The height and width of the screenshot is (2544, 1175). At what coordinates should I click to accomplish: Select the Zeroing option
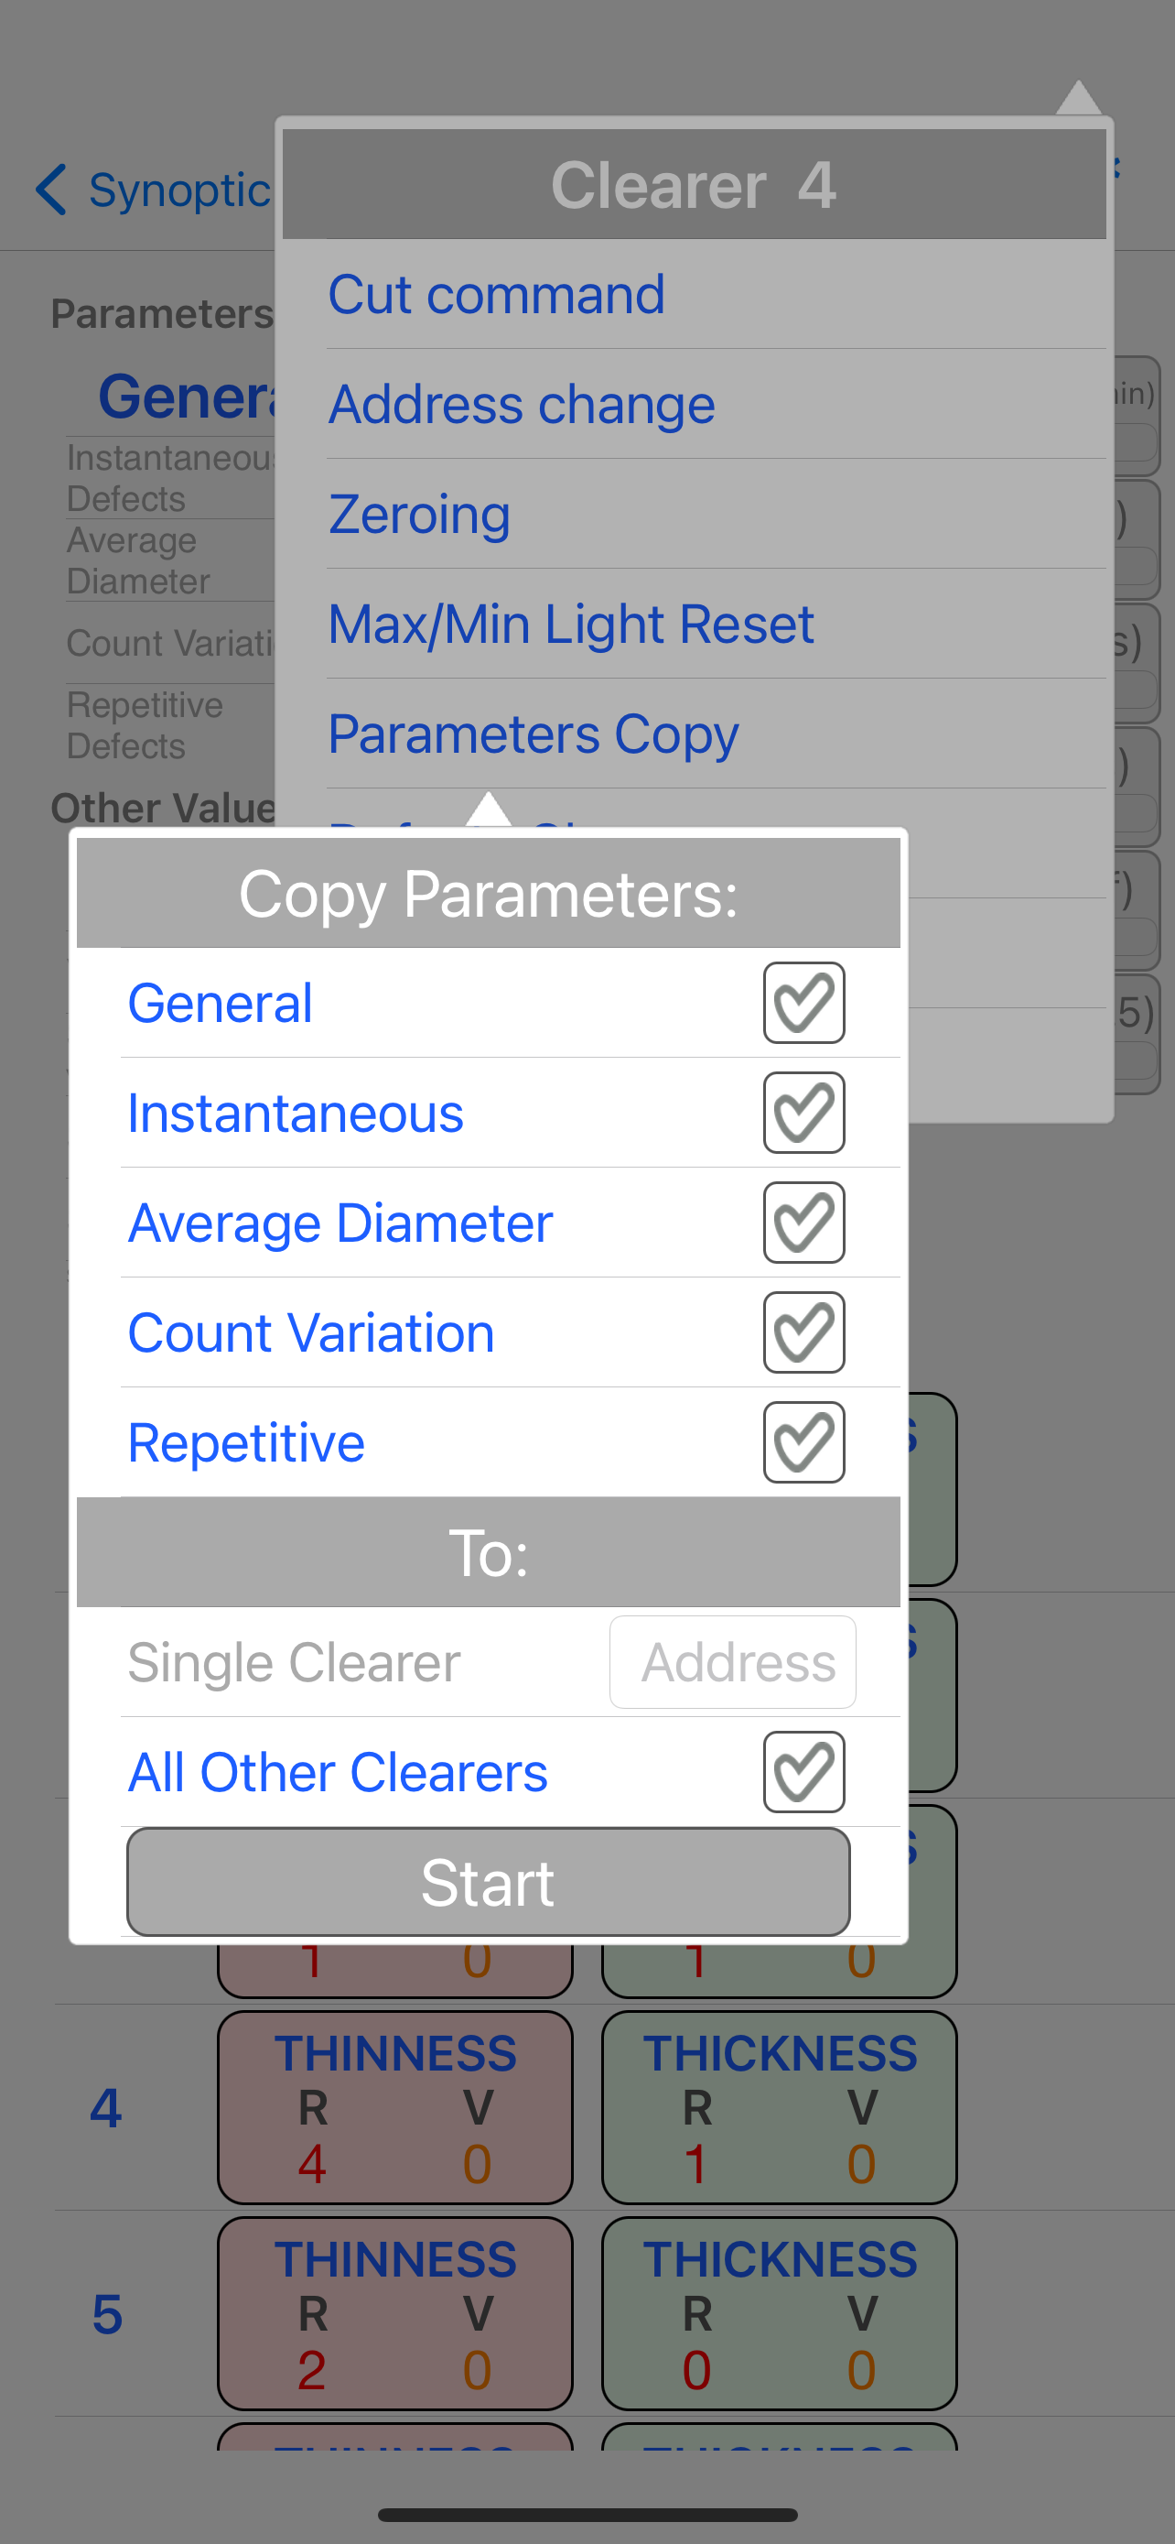point(419,514)
